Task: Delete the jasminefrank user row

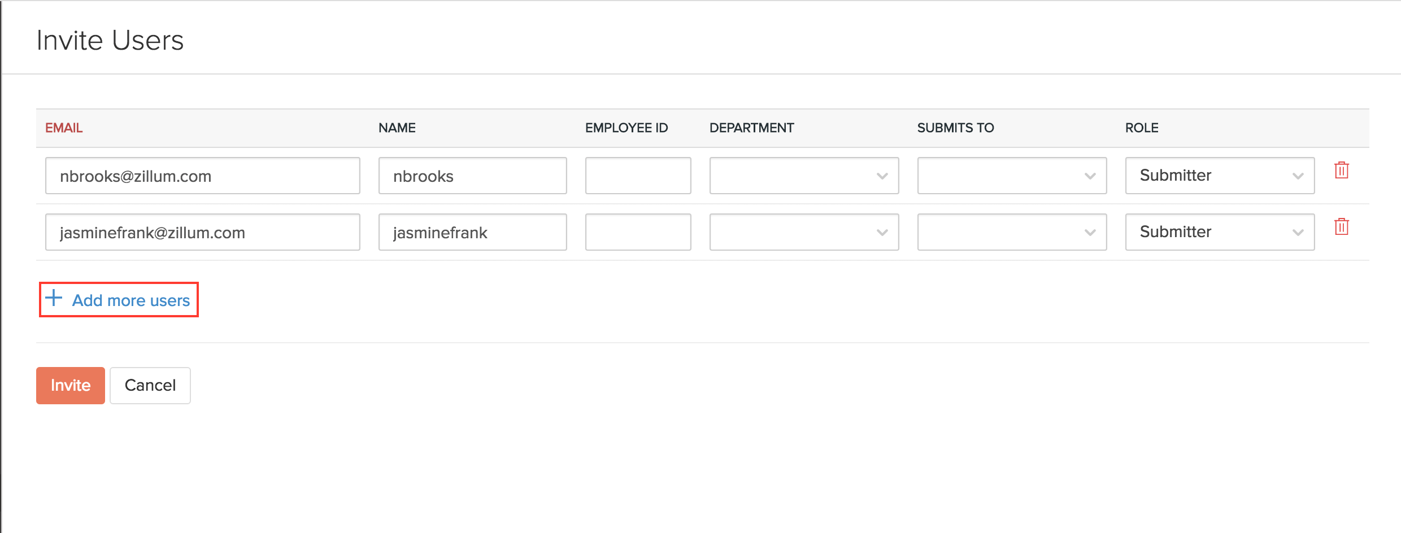Action: (x=1341, y=227)
